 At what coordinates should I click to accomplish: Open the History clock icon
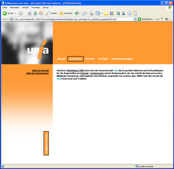pos(77,13)
